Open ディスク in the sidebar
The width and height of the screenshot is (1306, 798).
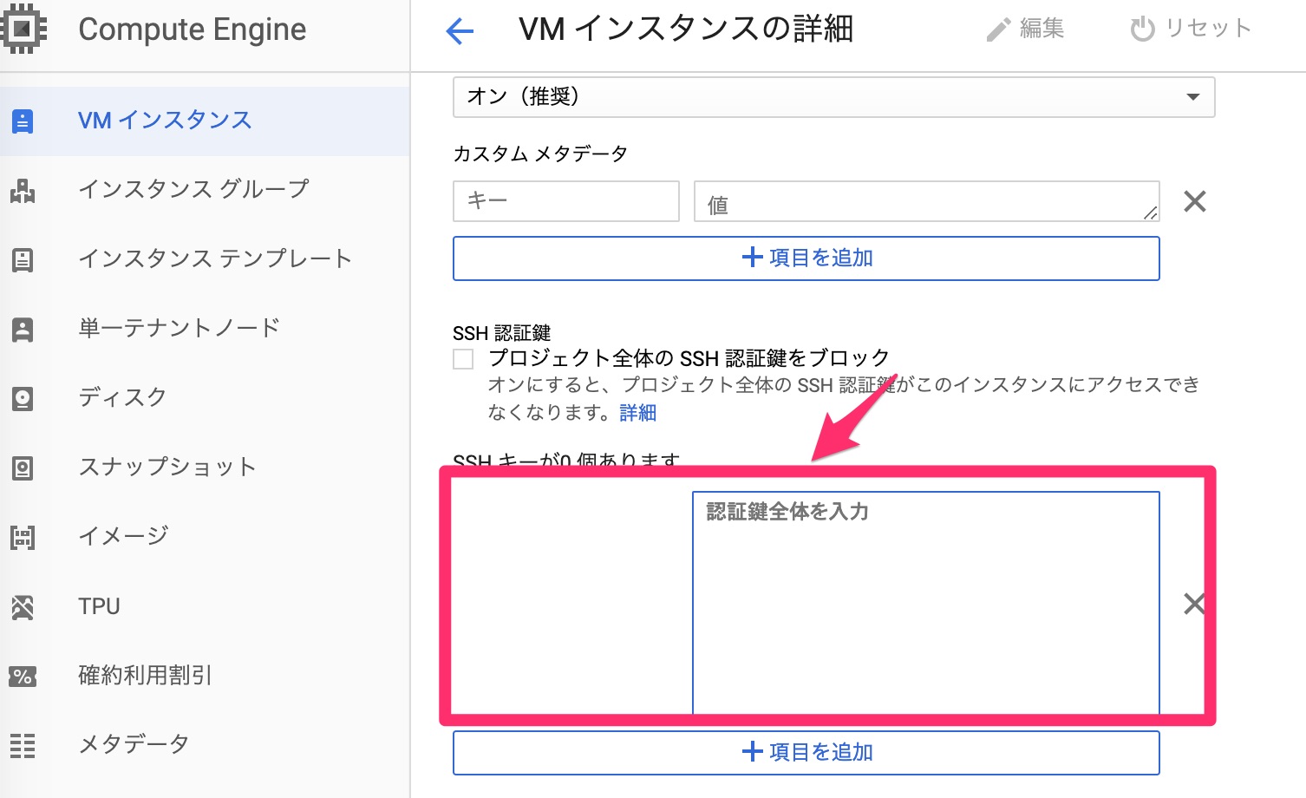(x=205, y=398)
